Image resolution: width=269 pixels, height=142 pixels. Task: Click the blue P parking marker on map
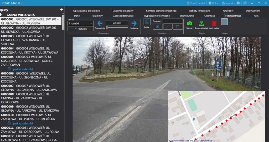194,119
